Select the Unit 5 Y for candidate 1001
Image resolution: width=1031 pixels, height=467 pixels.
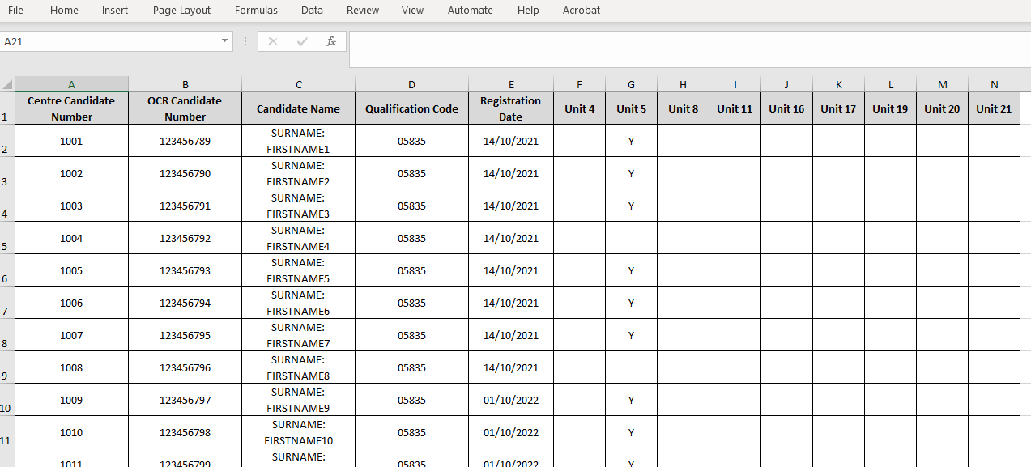click(631, 141)
